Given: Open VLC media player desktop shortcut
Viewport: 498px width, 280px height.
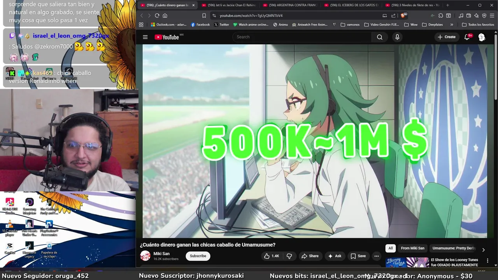Looking at the screenshot, I should 10,228.
